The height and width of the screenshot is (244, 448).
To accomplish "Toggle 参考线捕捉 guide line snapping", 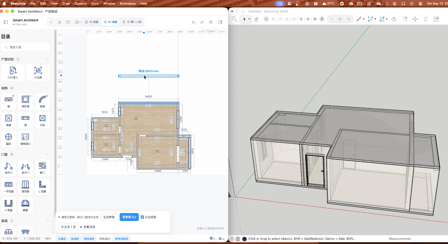I will [122, 239].
